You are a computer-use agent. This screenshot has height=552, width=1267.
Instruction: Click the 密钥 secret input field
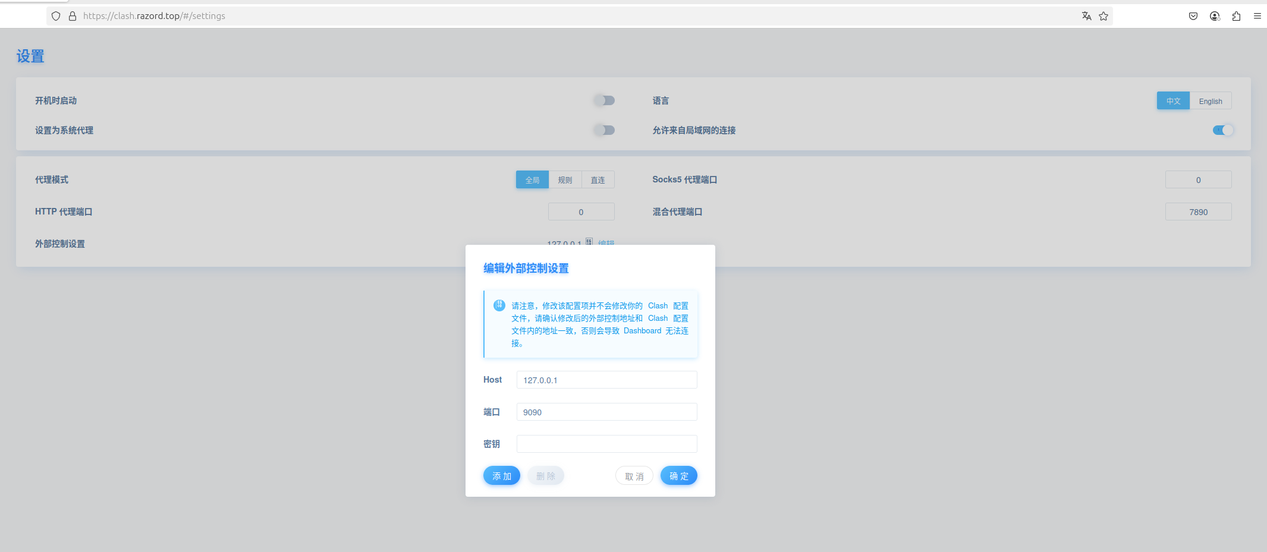tap(606, 444)
